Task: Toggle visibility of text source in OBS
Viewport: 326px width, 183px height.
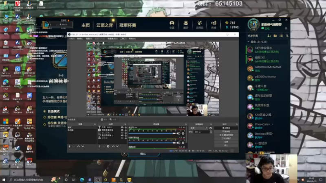Action: pos(122,127)
